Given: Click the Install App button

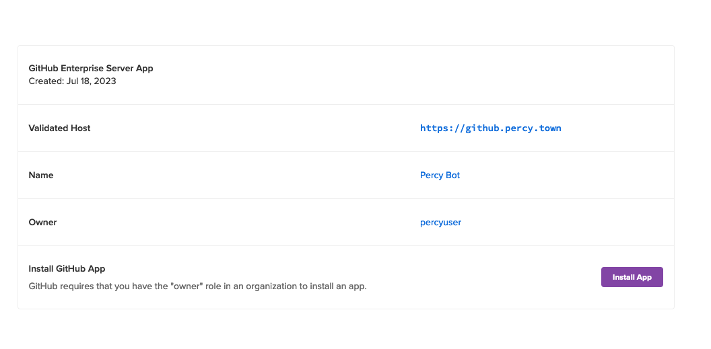Looking at the screenshot, I should [x=632, y=277].
